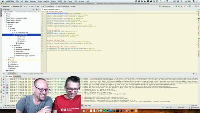The width and height of the screenshot is (200, 113).
Task: Click the Soft-wrap icon in the console gutter
Action: 7,85
